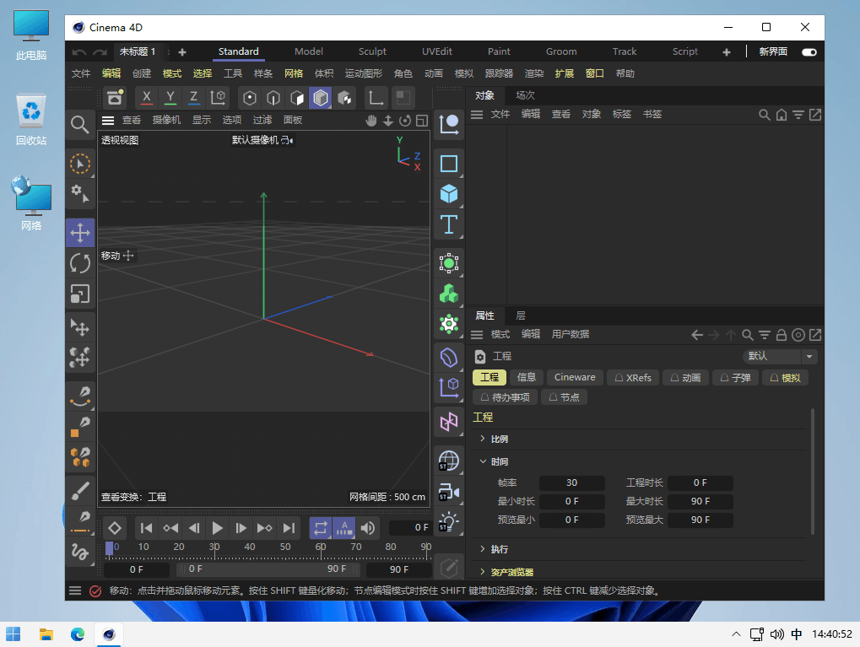Expand the 比例 section
The height and width of the screenshot is (647, 860).
coord(482,439)
